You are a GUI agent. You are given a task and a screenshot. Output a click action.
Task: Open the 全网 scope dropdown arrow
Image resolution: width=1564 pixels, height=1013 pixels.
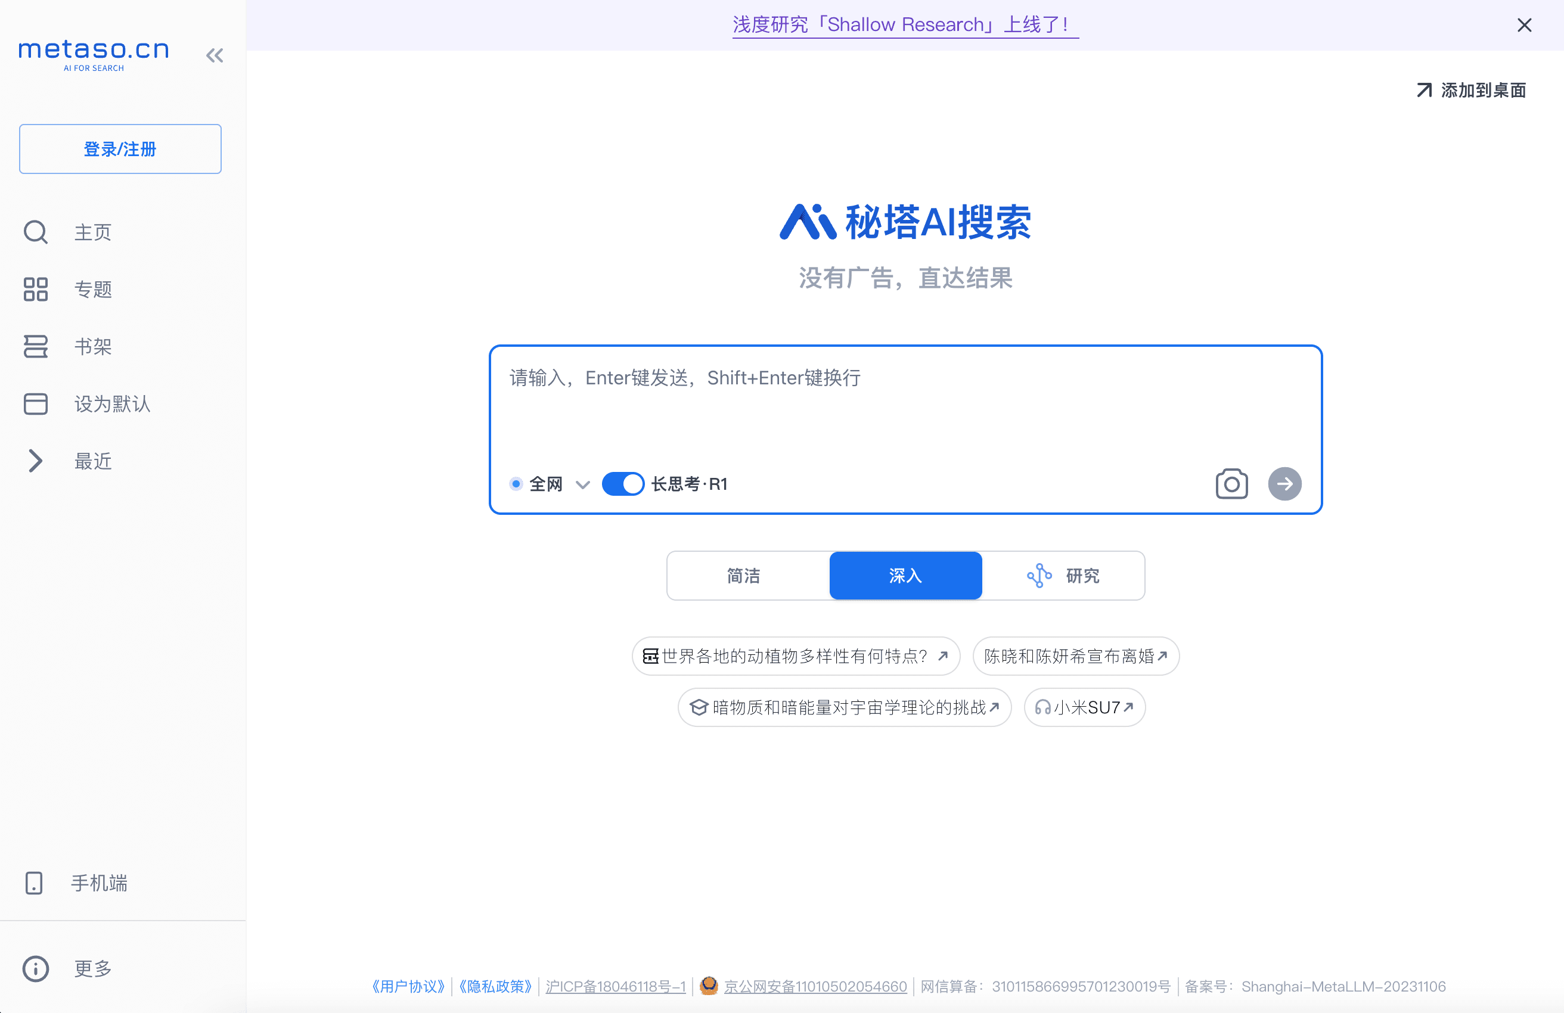pyautogui.click(x=582, y=485)
